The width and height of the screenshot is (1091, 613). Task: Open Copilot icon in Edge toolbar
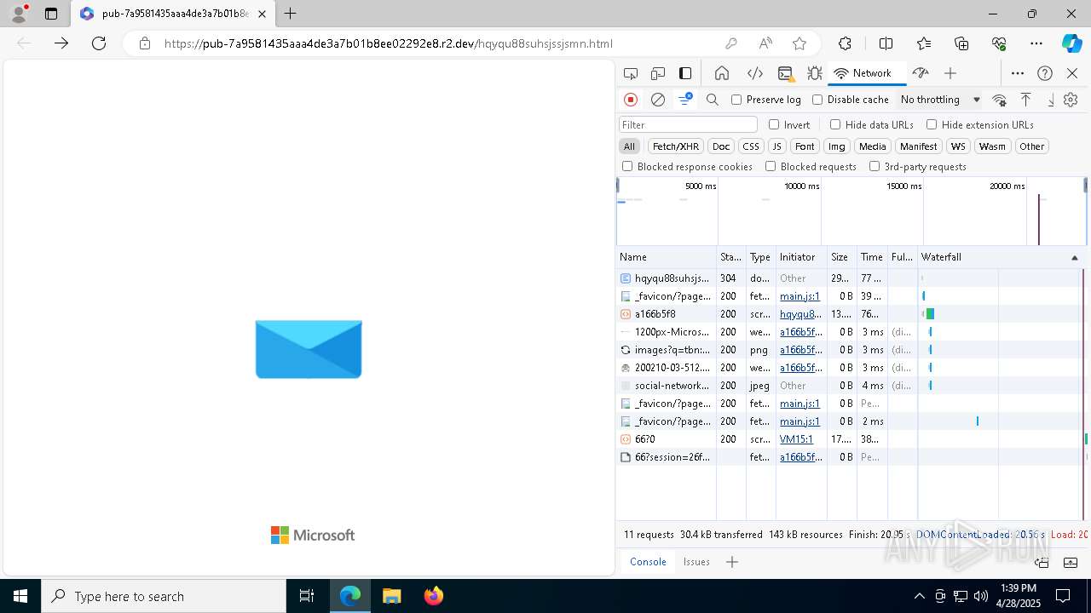(1071, 43)
